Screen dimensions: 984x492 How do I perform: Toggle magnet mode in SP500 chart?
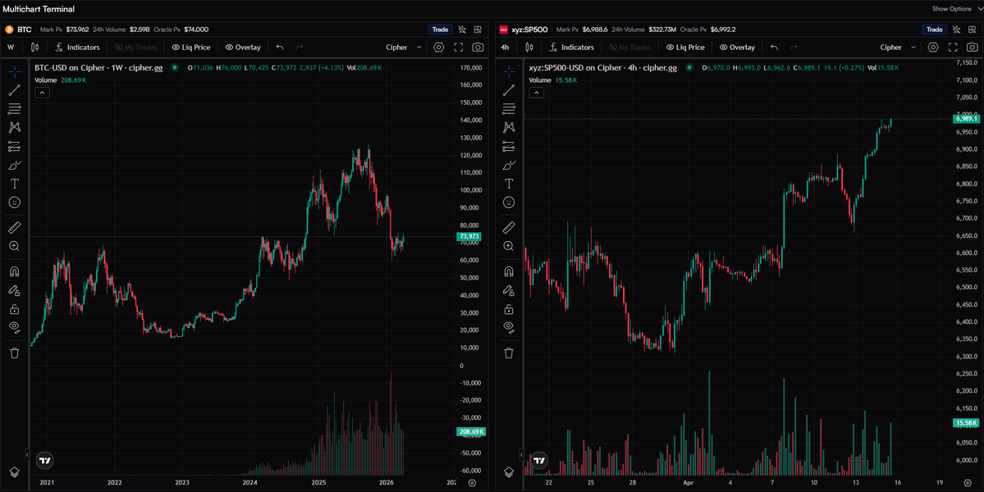(x=508, y=271)
